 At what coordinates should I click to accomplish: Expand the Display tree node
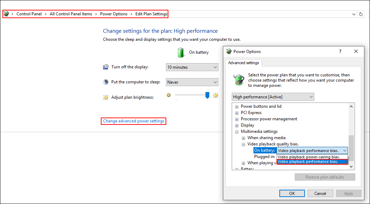(x=237, y=126)
